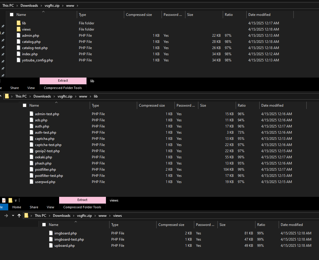Expand the chevron after www in lib window breadcrumb

[91, 96]
